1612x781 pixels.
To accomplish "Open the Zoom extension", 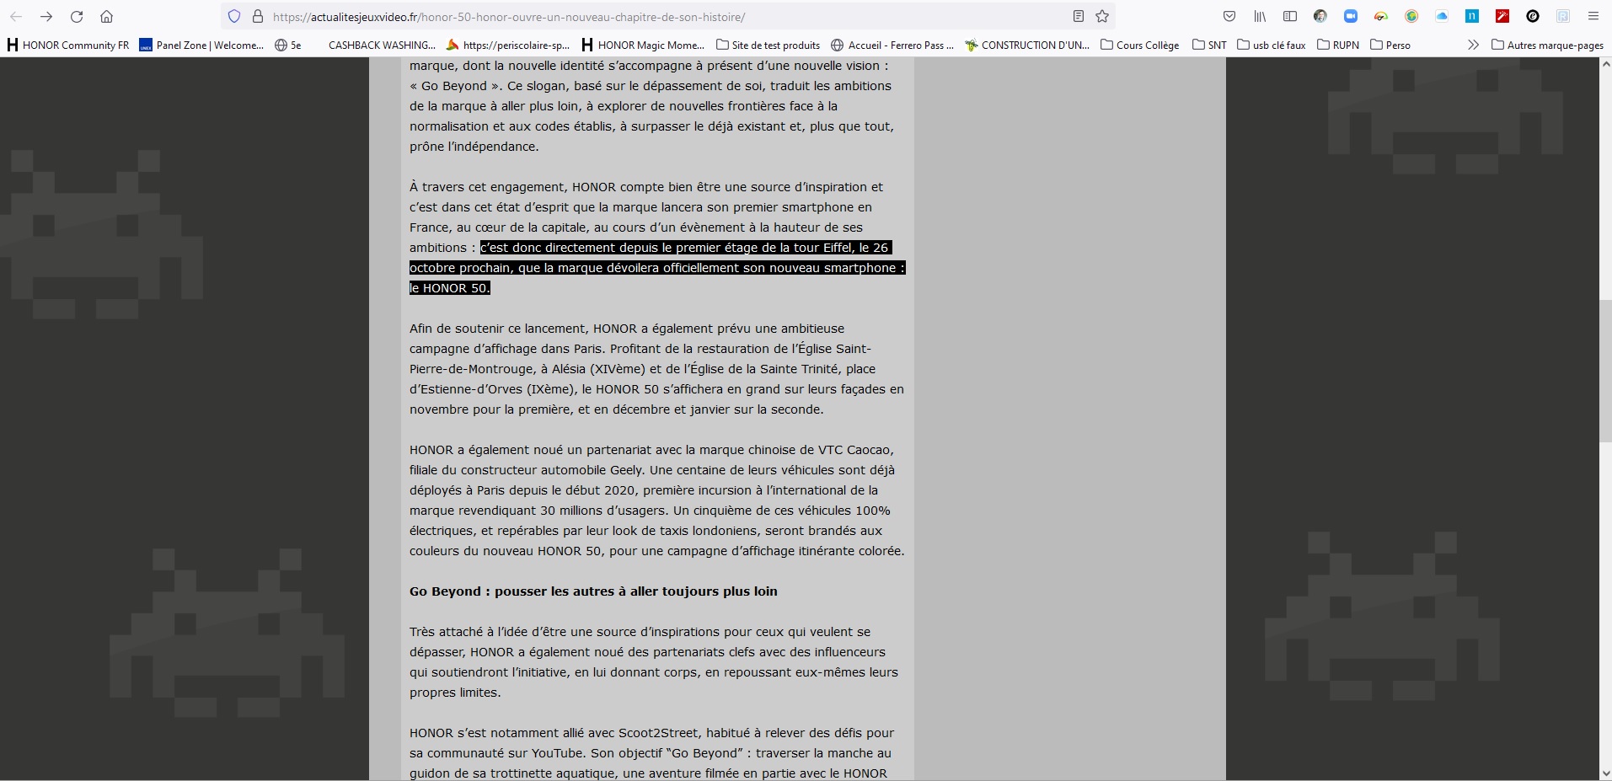I will (x=1352, y=16).
